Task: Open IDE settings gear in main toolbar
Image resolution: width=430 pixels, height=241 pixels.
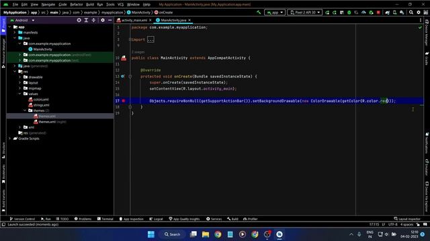Action: 419,12
